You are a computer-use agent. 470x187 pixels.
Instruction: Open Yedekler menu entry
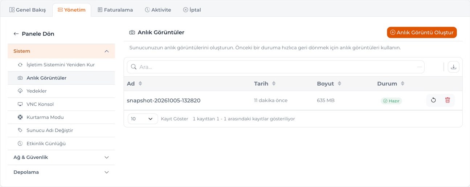click(x=61, y=91)
